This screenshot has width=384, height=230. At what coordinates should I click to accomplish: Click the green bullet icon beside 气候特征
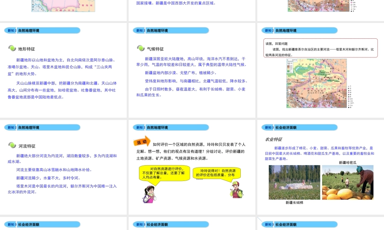(x=141, y=48)
